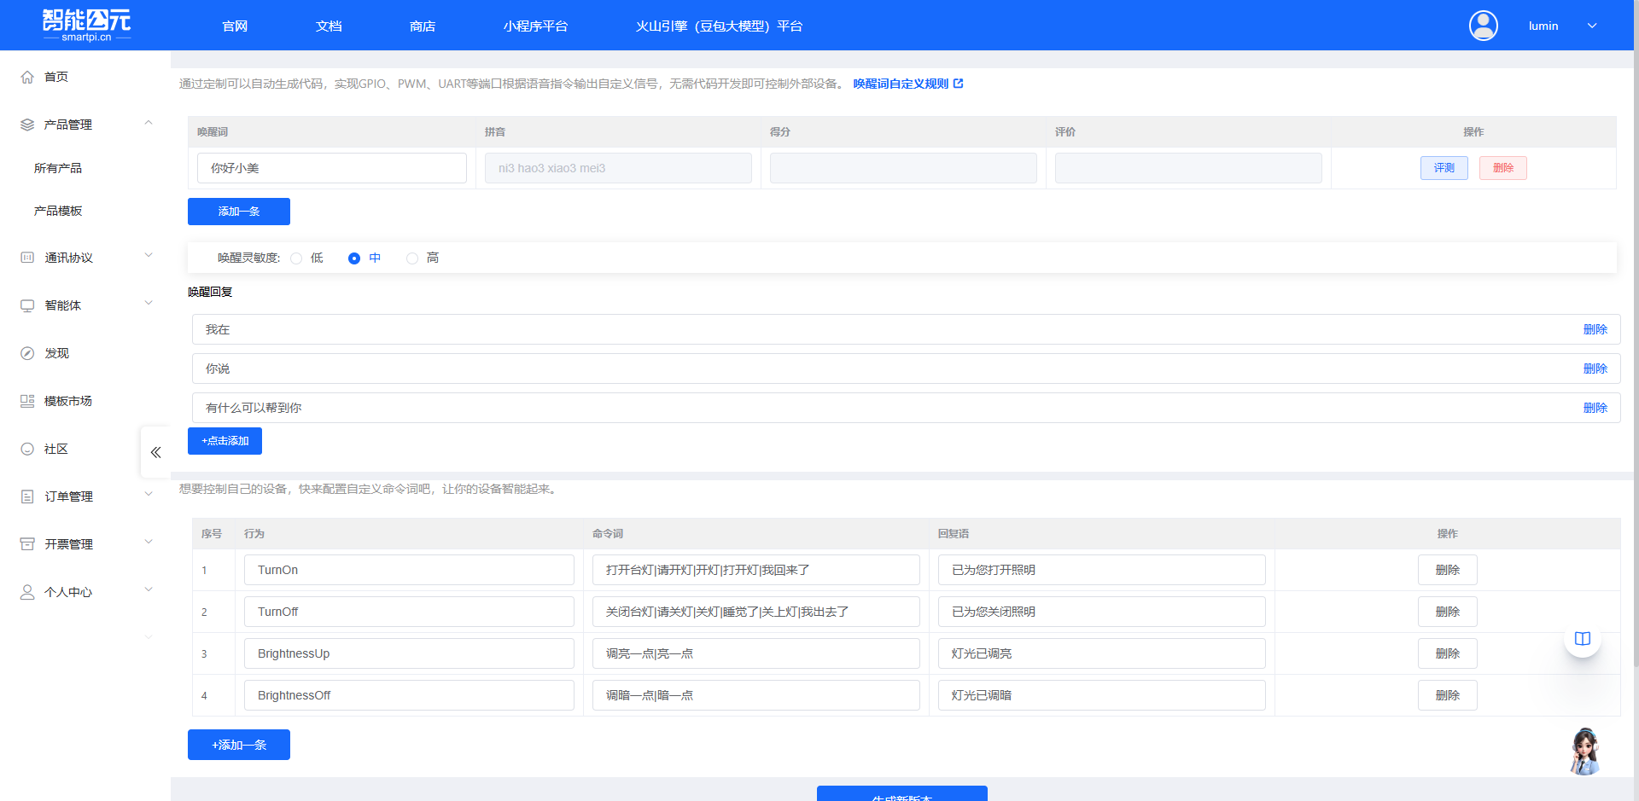1639x801 pixels.
Task: Click the user avatar icon
Action: pos(1483,26)
